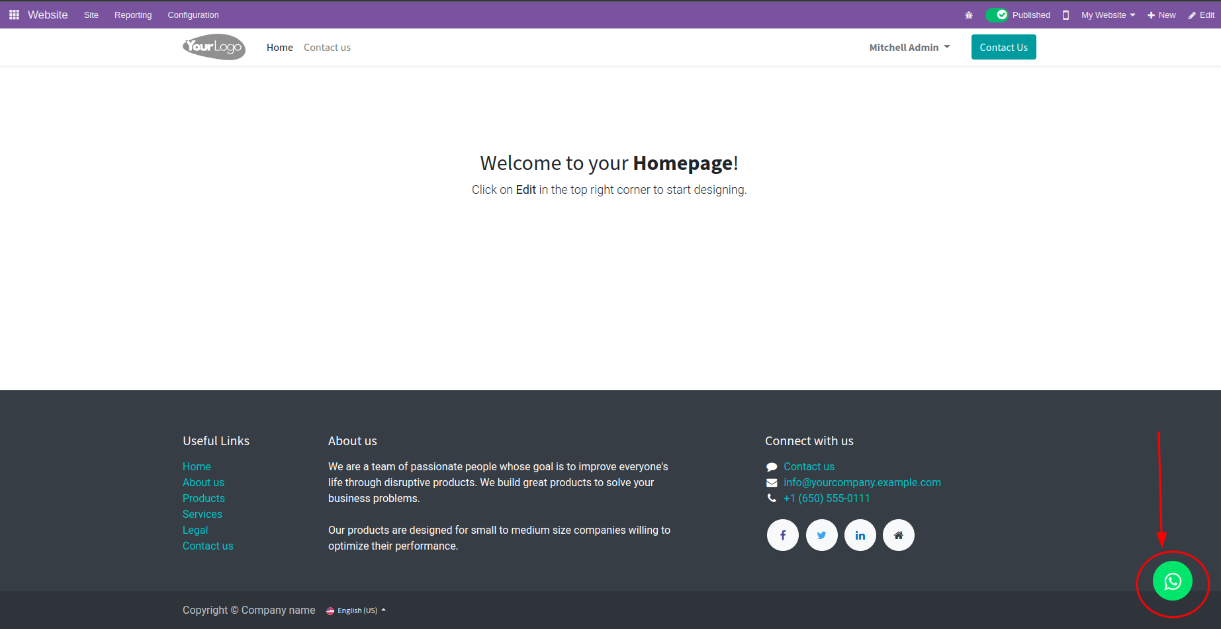Click the 'We are a team of passionate' paragraph

pos(498,482)
